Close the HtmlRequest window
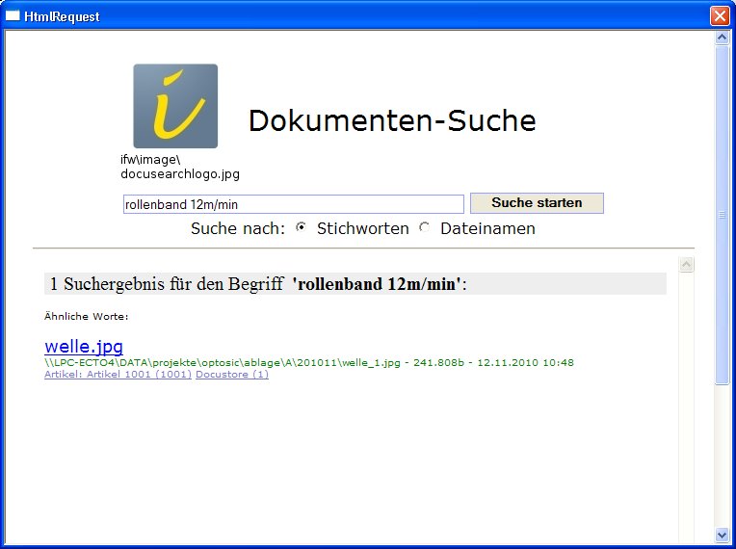 pyautogui.click(x=719, y=16)
